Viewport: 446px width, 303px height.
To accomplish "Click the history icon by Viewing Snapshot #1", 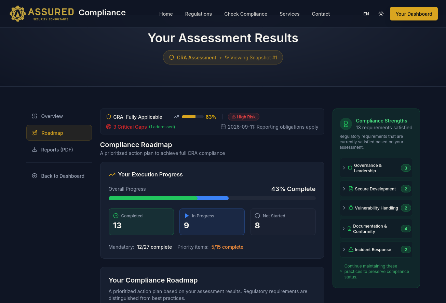I will (x=227, y=57).
